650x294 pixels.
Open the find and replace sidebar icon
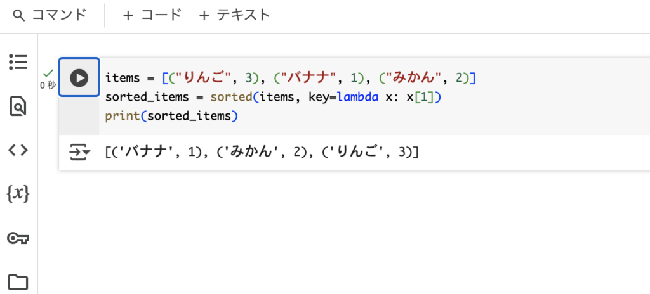tap(18, 106)
